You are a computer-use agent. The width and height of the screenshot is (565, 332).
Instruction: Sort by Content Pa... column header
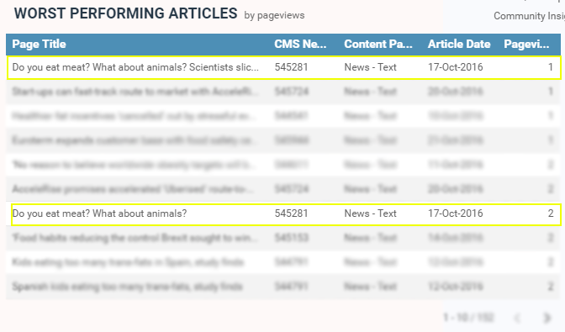(378, 44)
